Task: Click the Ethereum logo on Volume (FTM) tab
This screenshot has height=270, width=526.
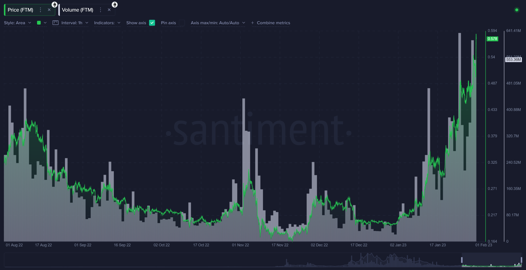Action: [x=115, y=4]
